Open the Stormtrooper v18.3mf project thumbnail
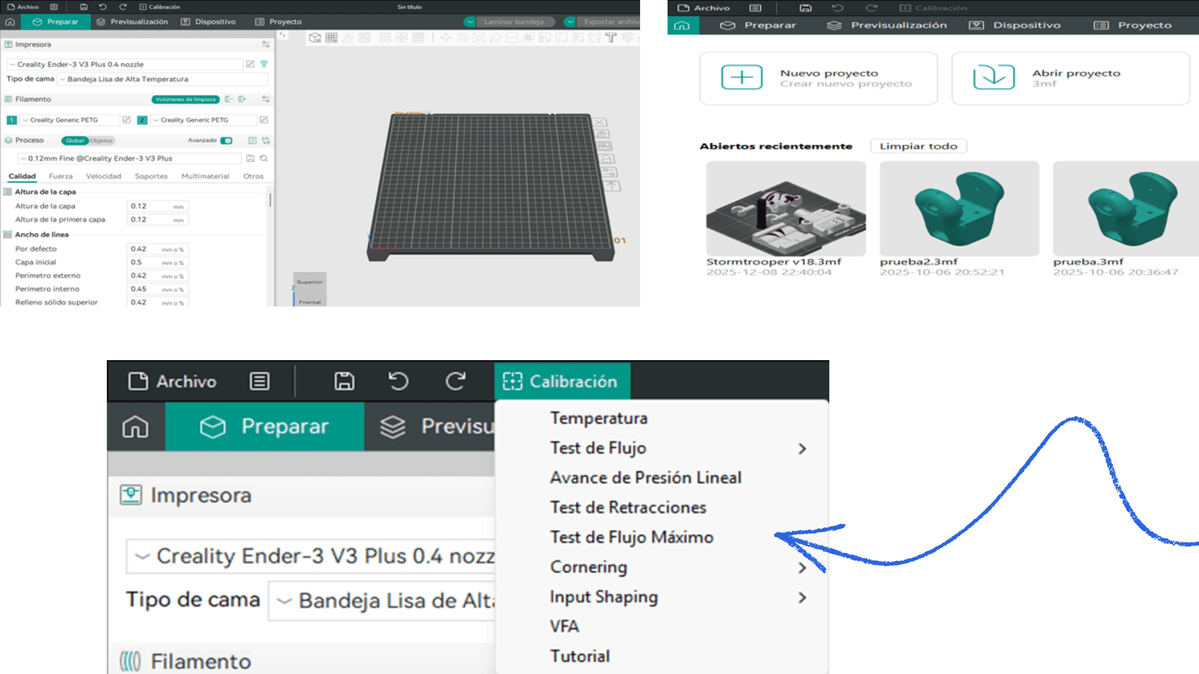This screenshot has height=674, width=1199. (786, 209)
